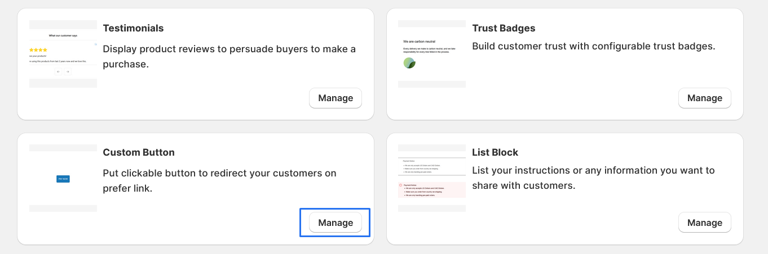
Task: Select the Testimonials preview thumbnail
Action: coord(63,54)
